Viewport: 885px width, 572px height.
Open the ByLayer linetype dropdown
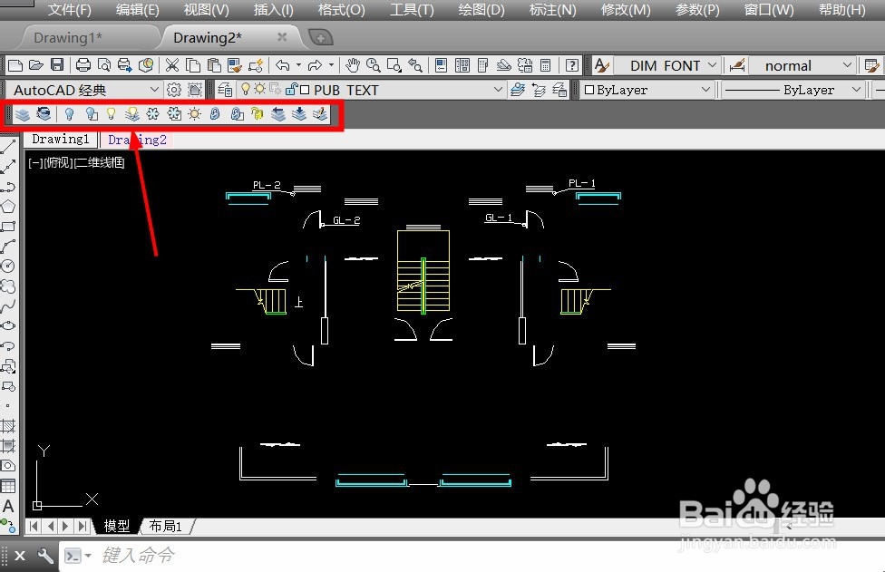click(x=856, y=89)
